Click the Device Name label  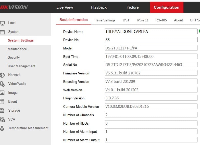[x=73, y=32]
